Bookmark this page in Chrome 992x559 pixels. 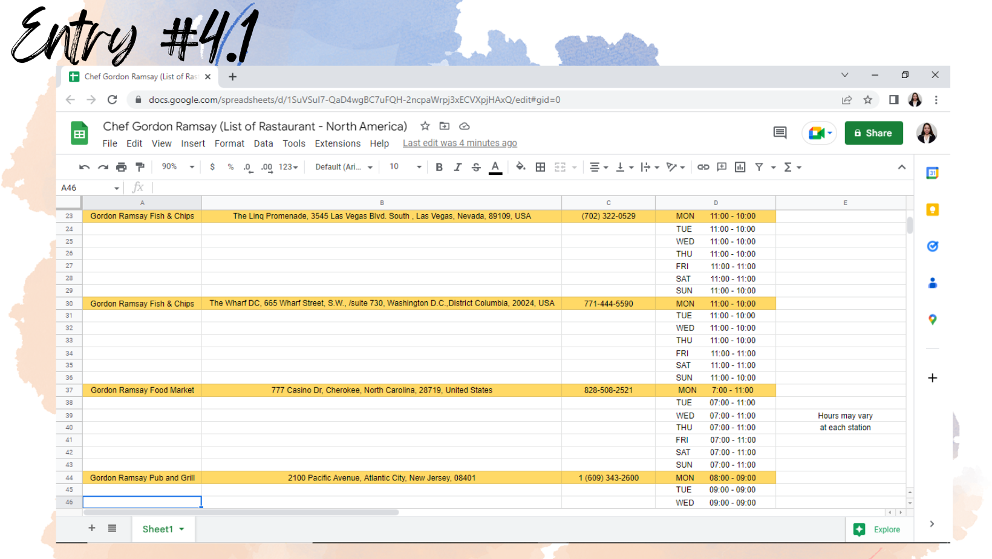(x=868, y=100)
